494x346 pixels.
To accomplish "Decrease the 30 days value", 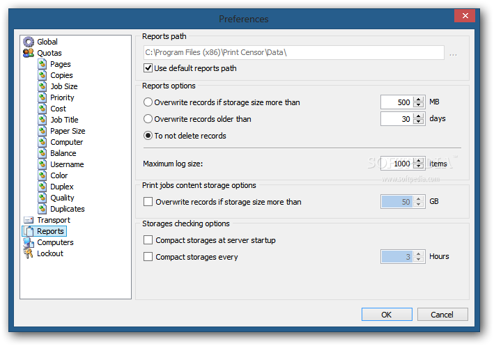I will pyautogui.click(x=418, y=122).
